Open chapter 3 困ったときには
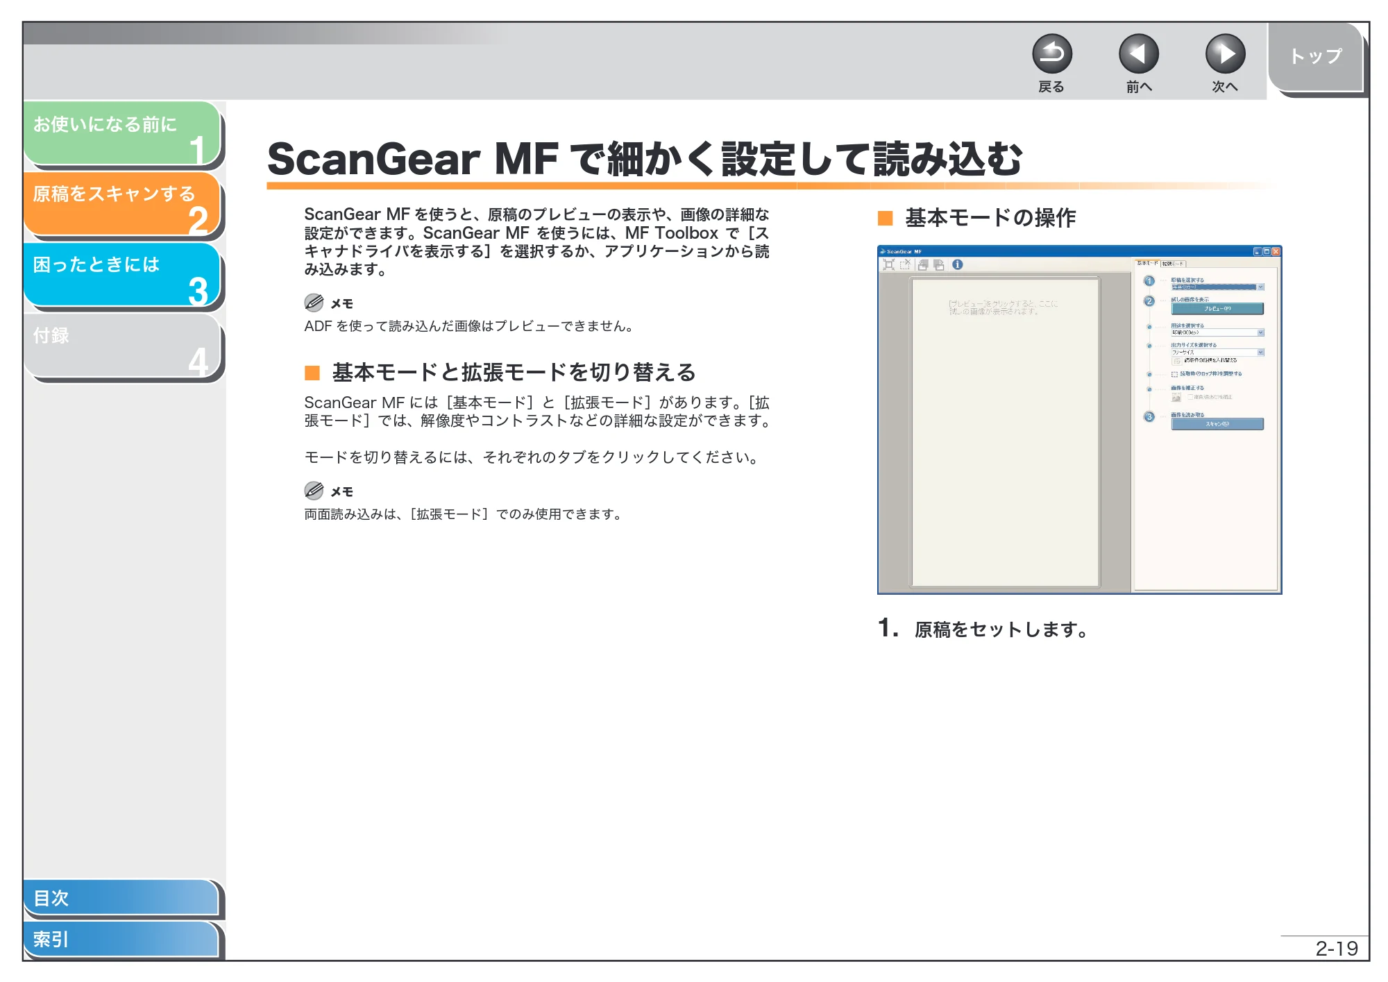Image resolution: width=1388 pixels, height=982 pixels. (122, 274)
